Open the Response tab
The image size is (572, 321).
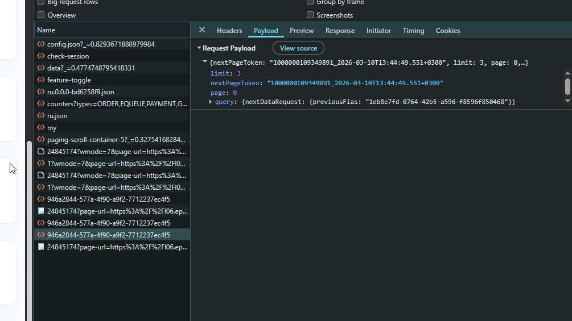[340, 31]
